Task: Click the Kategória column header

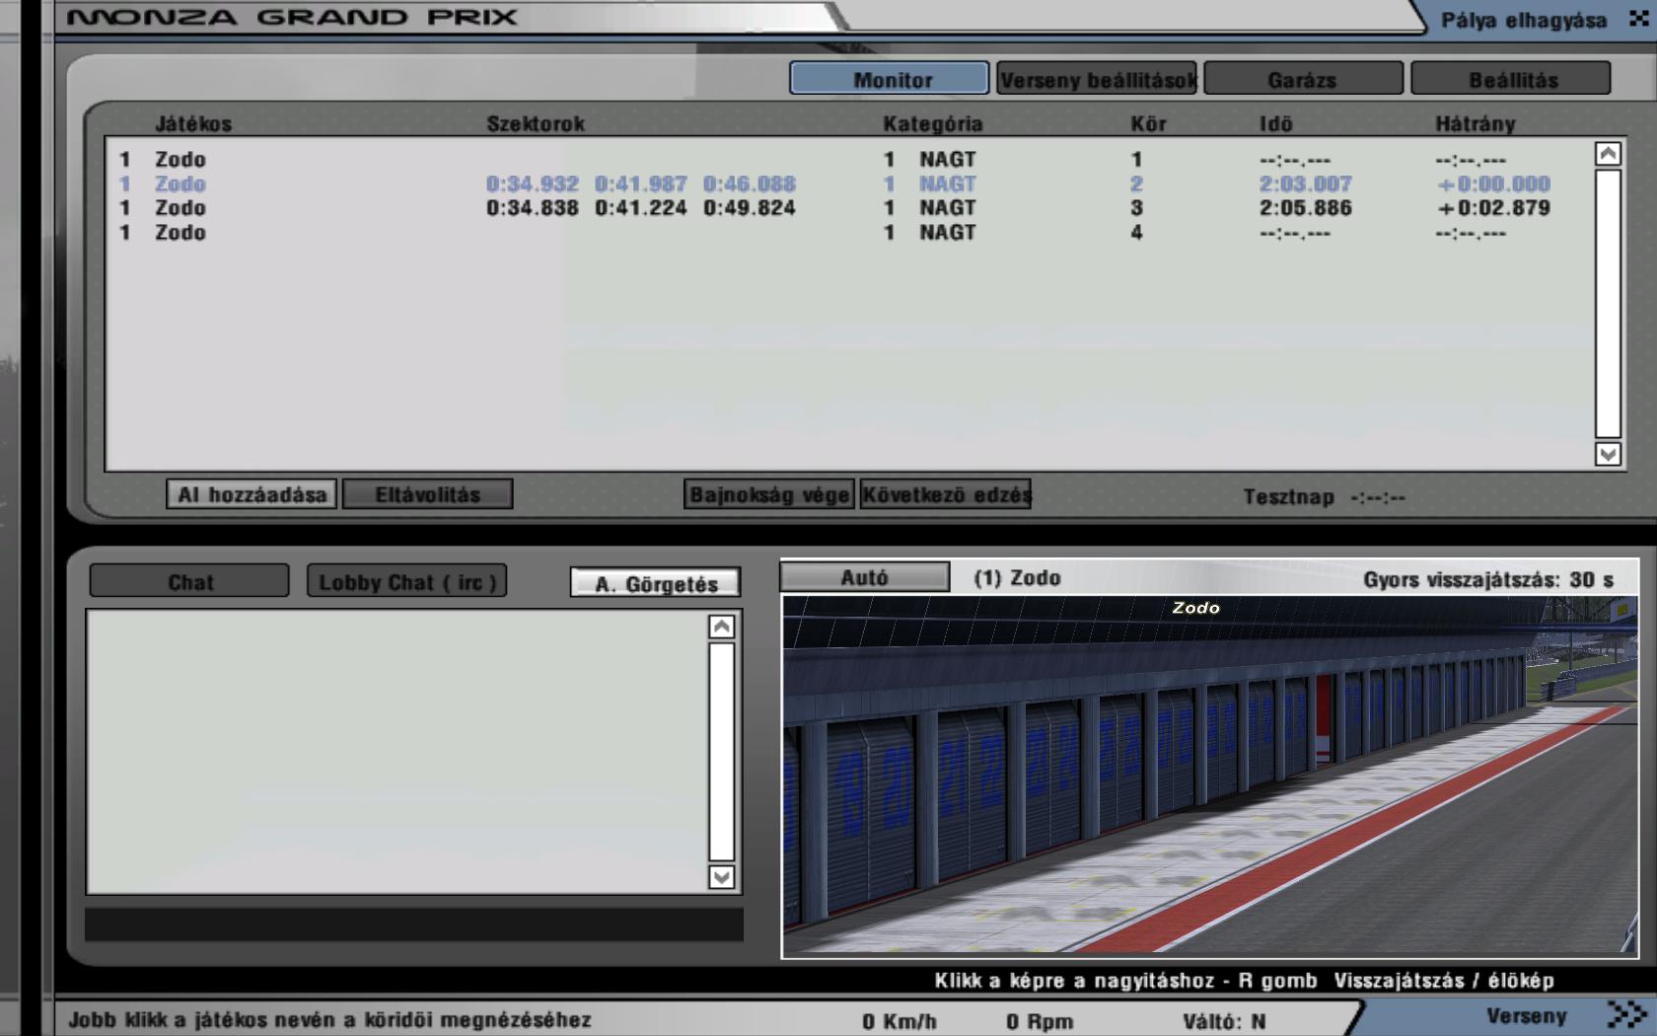Action: [933, 123]
